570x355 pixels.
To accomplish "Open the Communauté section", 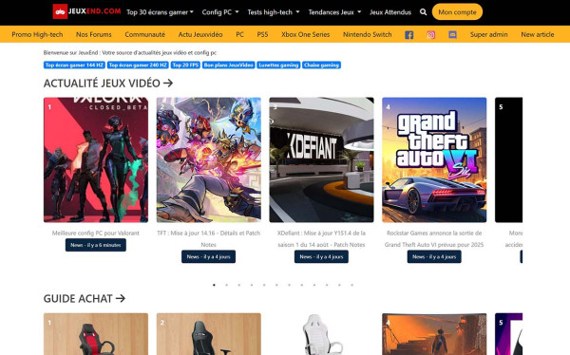I will [144, 34].
